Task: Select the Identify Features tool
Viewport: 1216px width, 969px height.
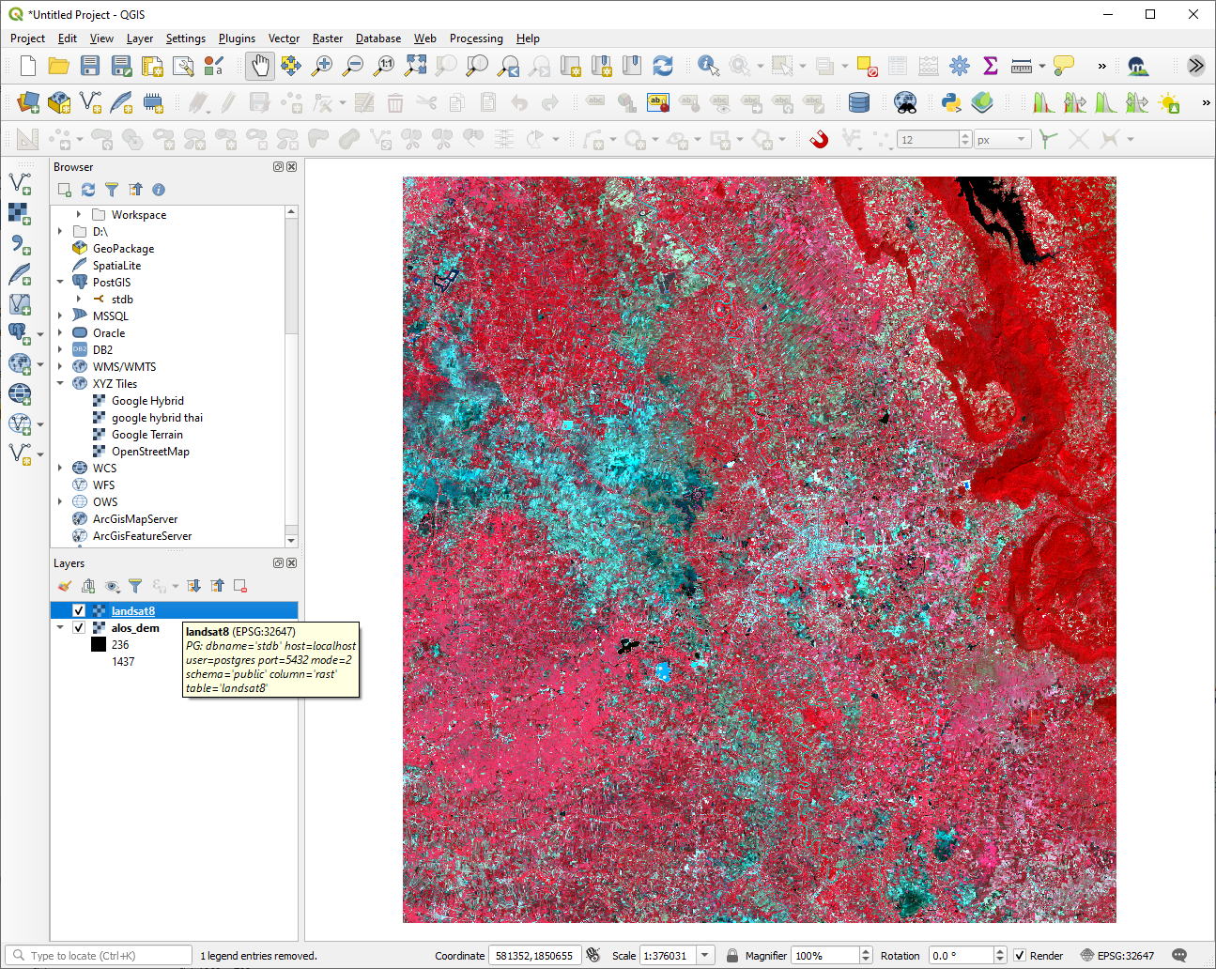Action: click(709, 66)
